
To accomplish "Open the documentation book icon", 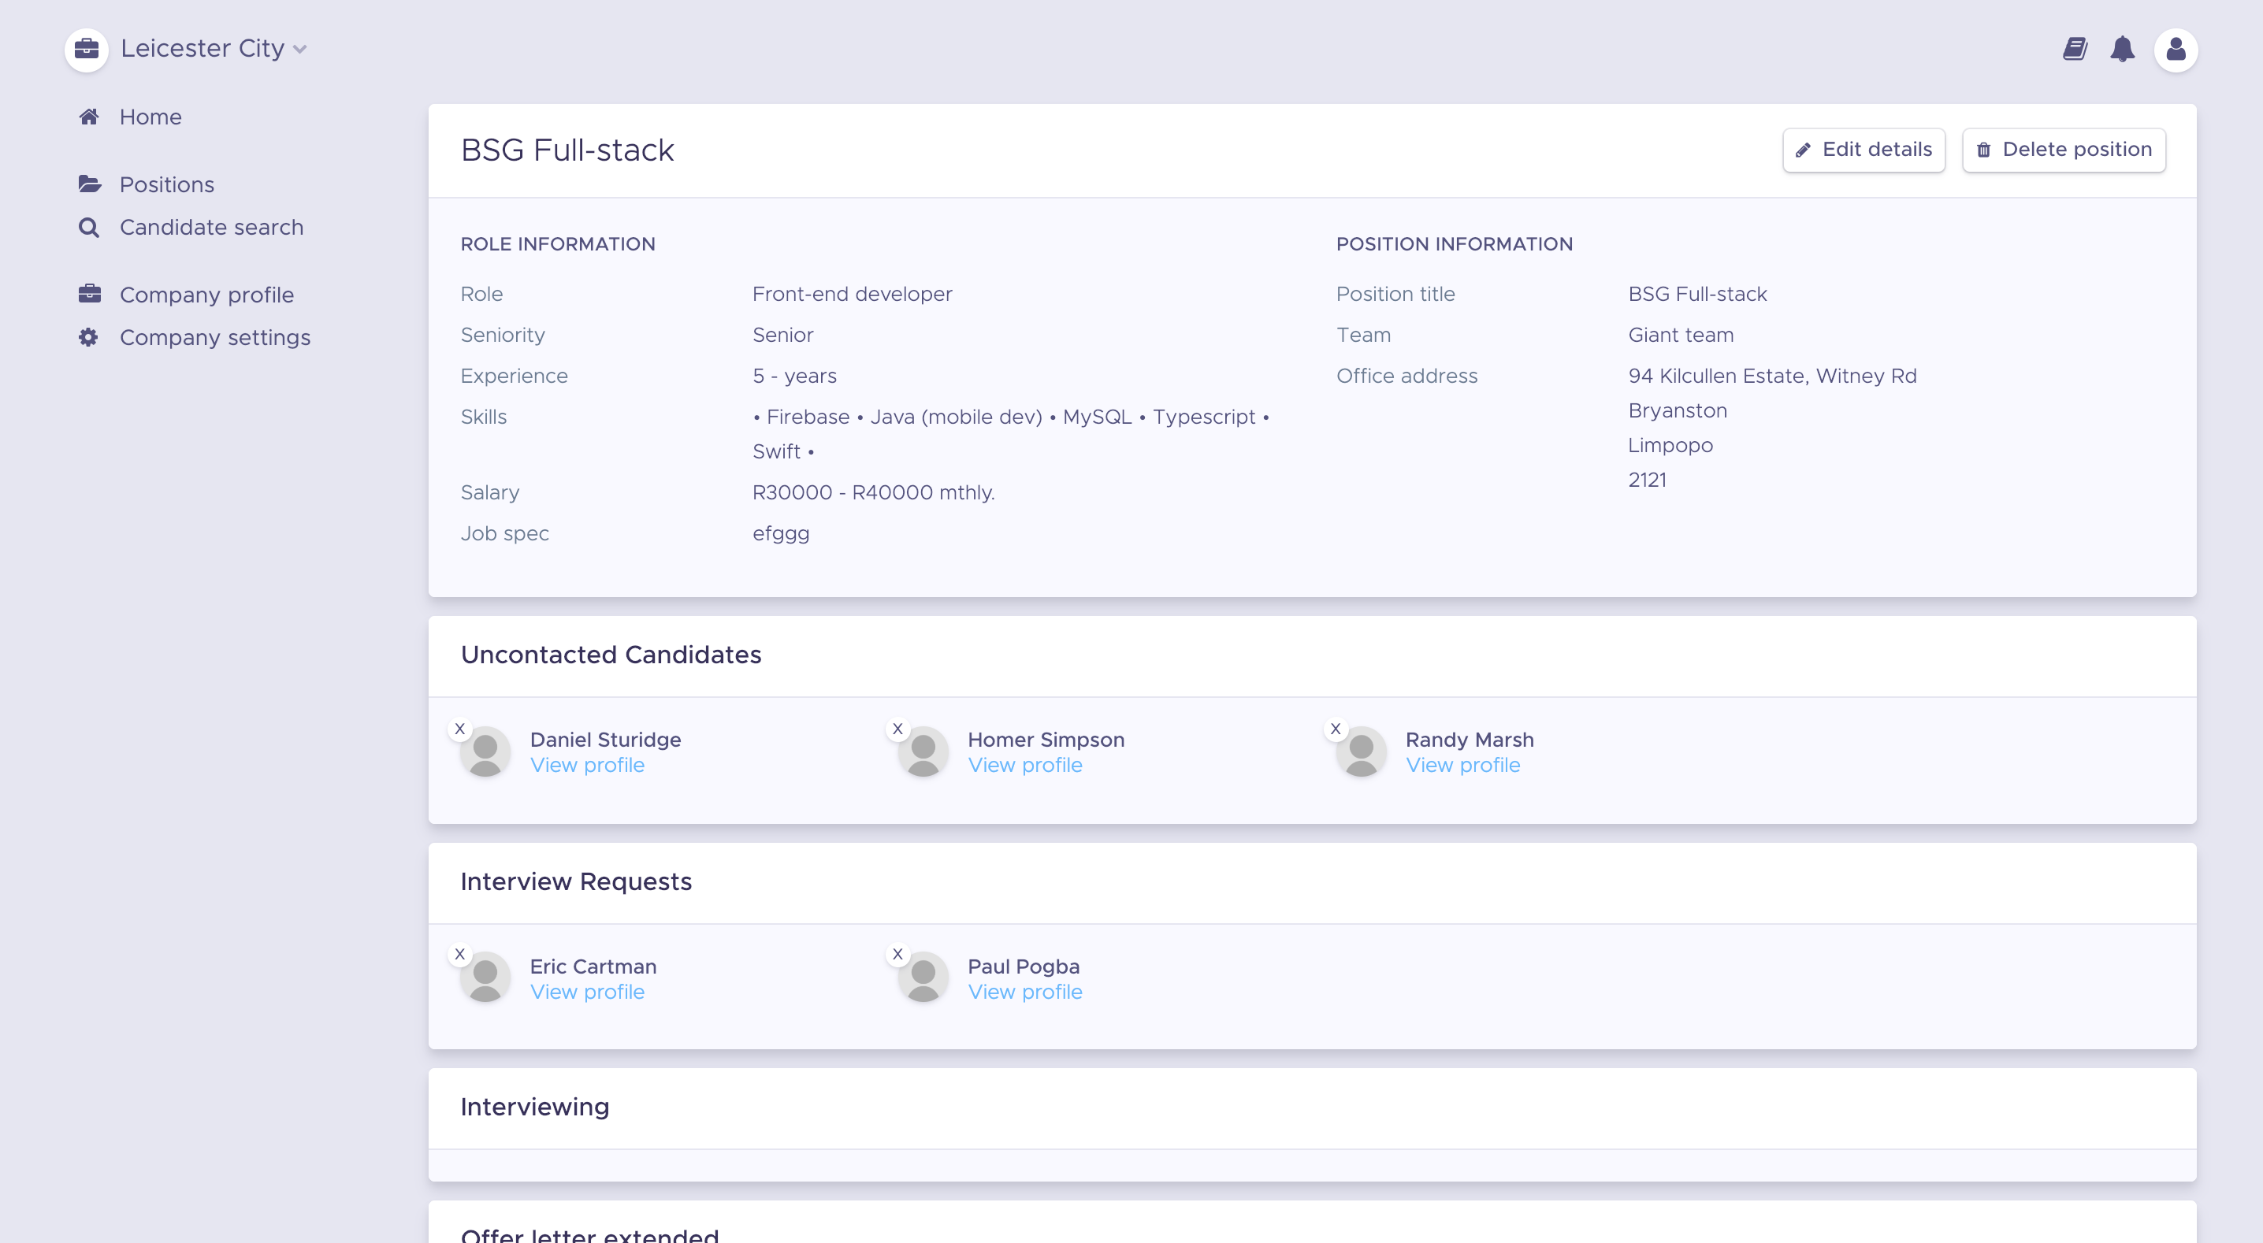I will tap(2075, 49).
